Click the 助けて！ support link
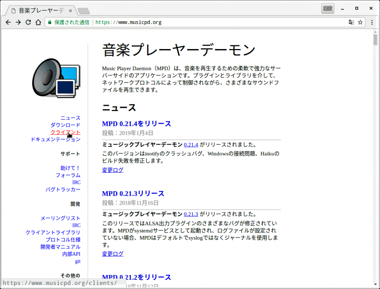380x289 pixels. (x=70, y=168)
